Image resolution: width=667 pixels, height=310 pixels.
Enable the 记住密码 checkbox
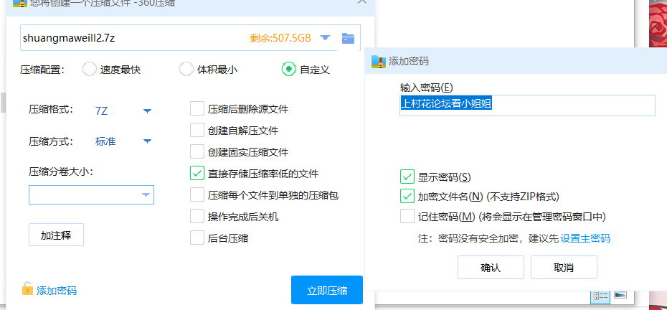tap(407, 216)
